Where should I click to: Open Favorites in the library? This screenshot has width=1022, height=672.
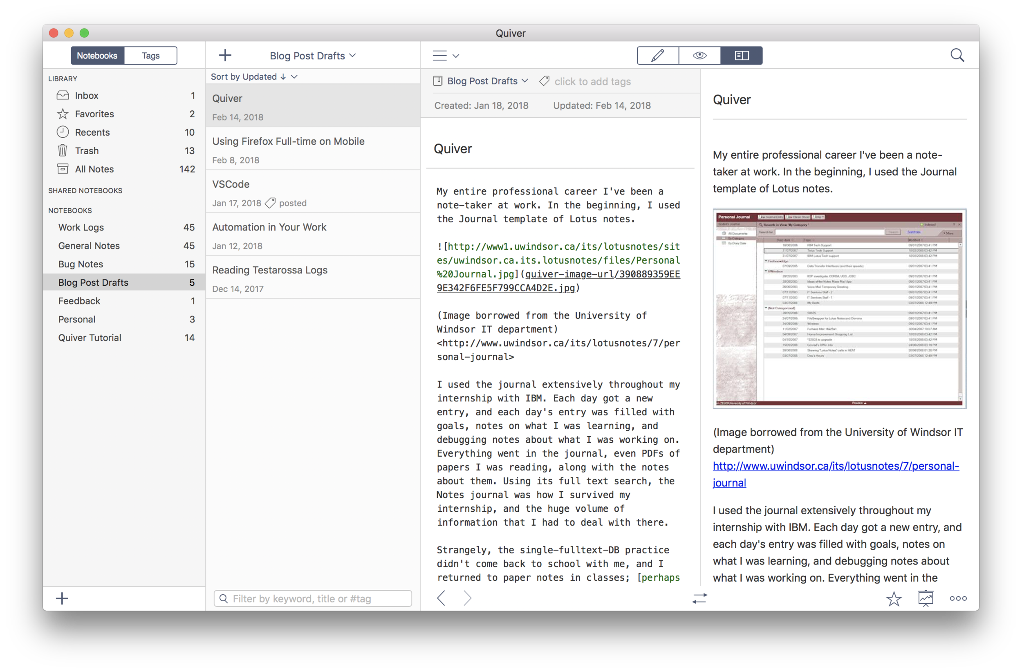pyautogui.click(x=124, y=114)
